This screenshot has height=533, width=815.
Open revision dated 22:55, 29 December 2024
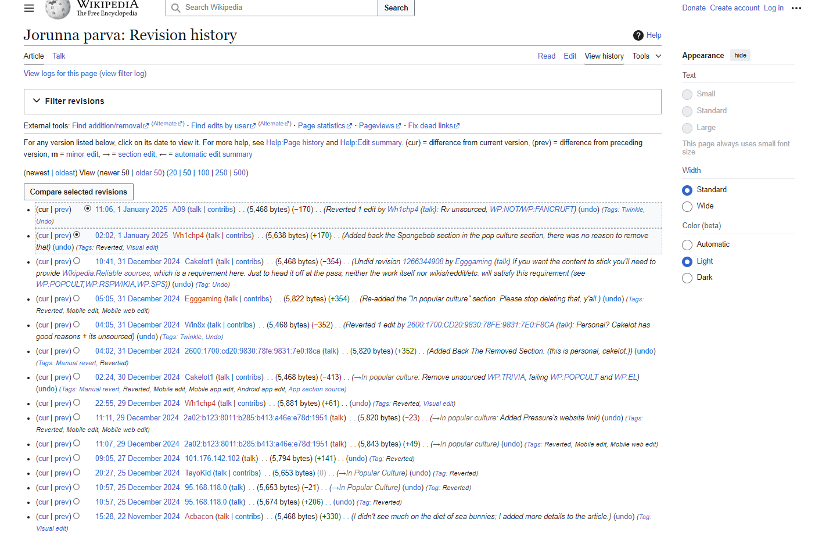[138, 403]
